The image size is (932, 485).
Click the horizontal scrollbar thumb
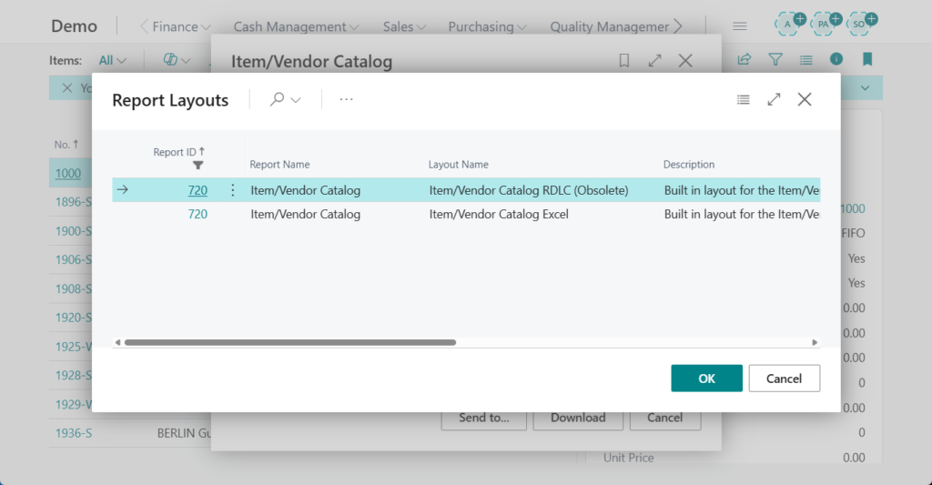[289, 343]
